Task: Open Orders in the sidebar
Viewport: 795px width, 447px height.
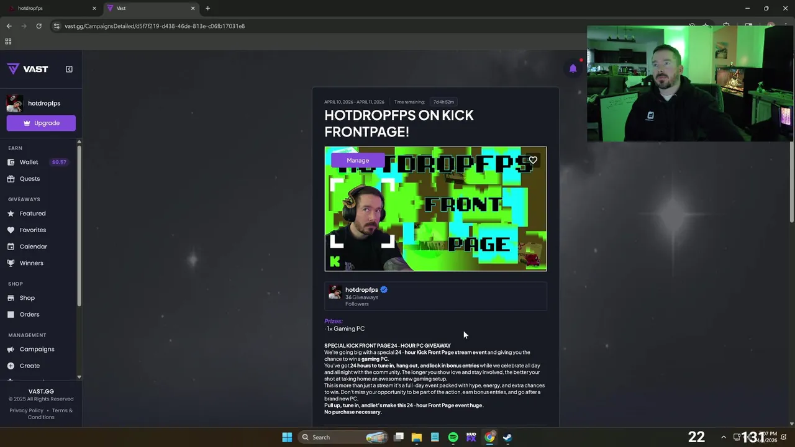Action: coord(29,315)
